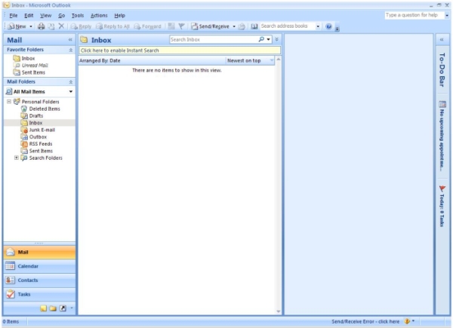Click here to enable Instant Search
The height and width of the screenshot is (328, 453).
click(x=180, y=51)
